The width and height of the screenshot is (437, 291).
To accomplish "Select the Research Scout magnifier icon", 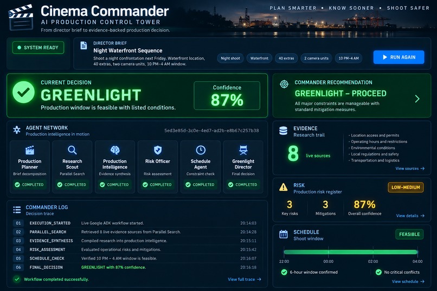I will click(x=72, y=150).
